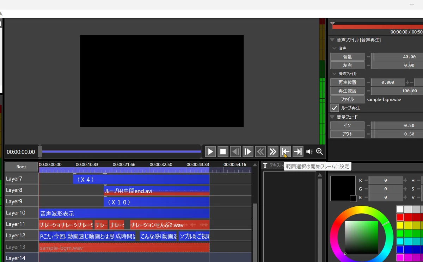Start playback with the Play button
The height and width of the screenshot is (262, 423).
coord(210,152)
